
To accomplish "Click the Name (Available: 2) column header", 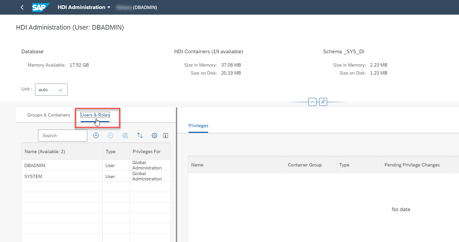I will tap(62, 151).
